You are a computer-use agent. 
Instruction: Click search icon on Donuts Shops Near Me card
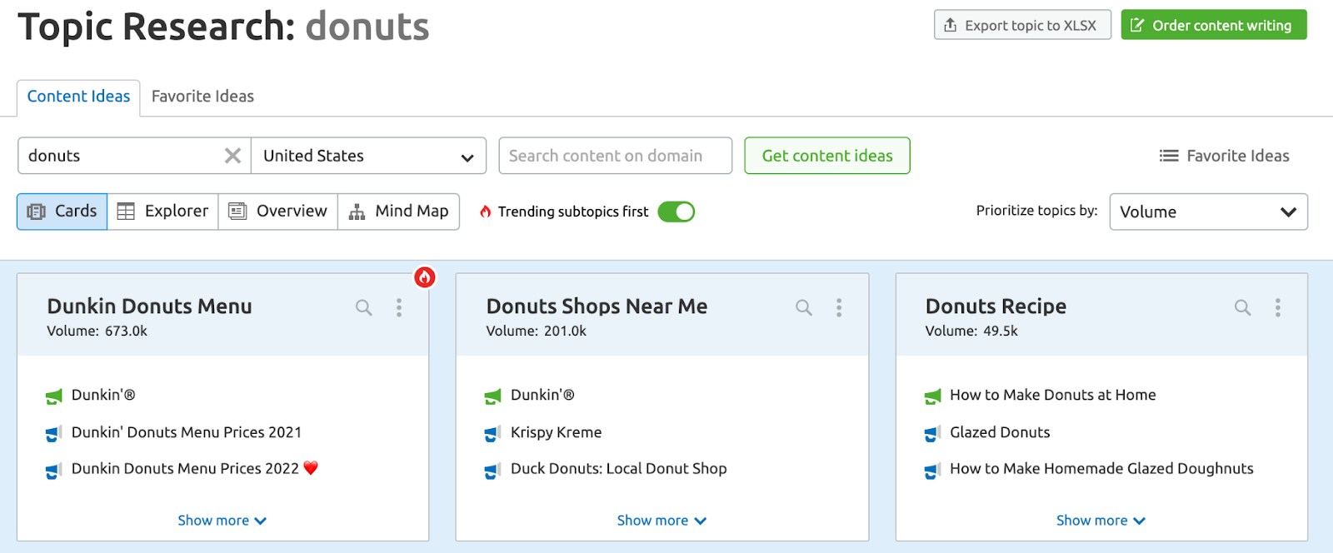coord(804,308)
